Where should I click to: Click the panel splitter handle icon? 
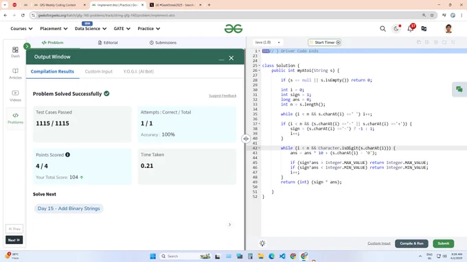[246, 139]
